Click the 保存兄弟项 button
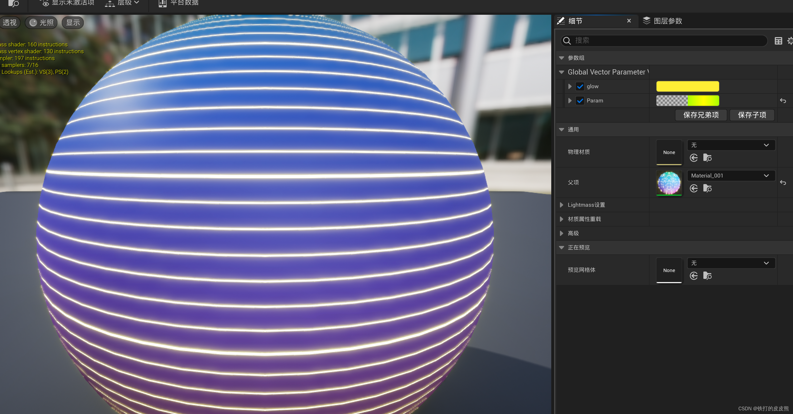This screenshot has height=414, width=793. [701, 115]
